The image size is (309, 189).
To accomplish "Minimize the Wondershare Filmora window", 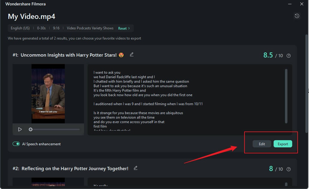I will 290,4.
